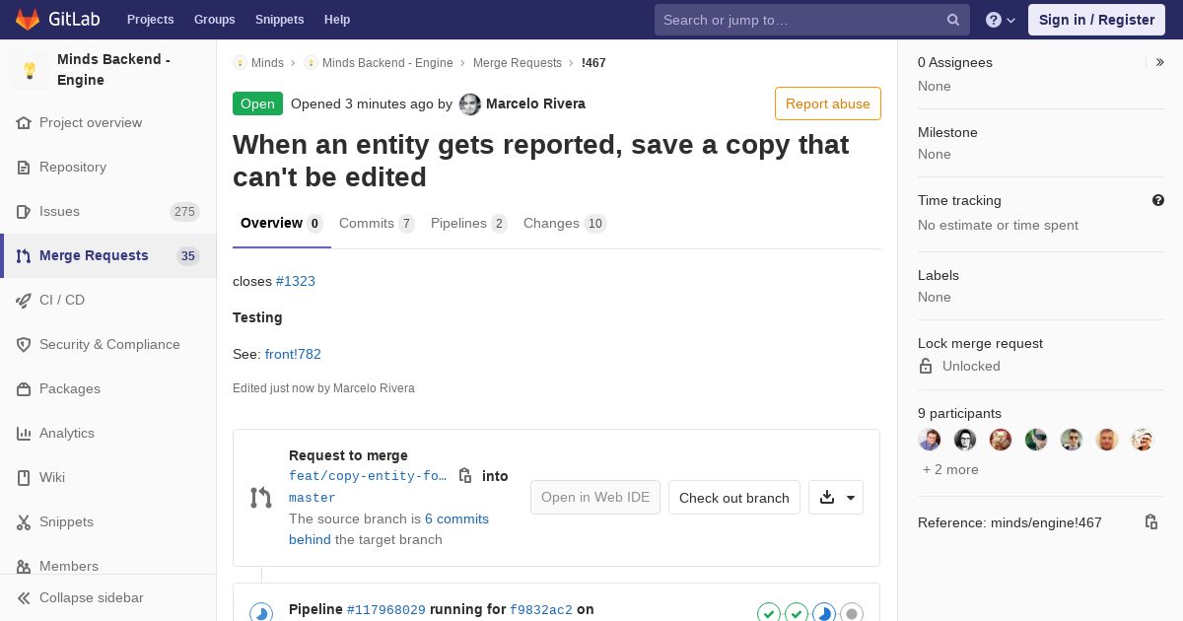Click feat/copy-entity source branch link
This screenshot has width=1183, height=621.
coord(368,476)
